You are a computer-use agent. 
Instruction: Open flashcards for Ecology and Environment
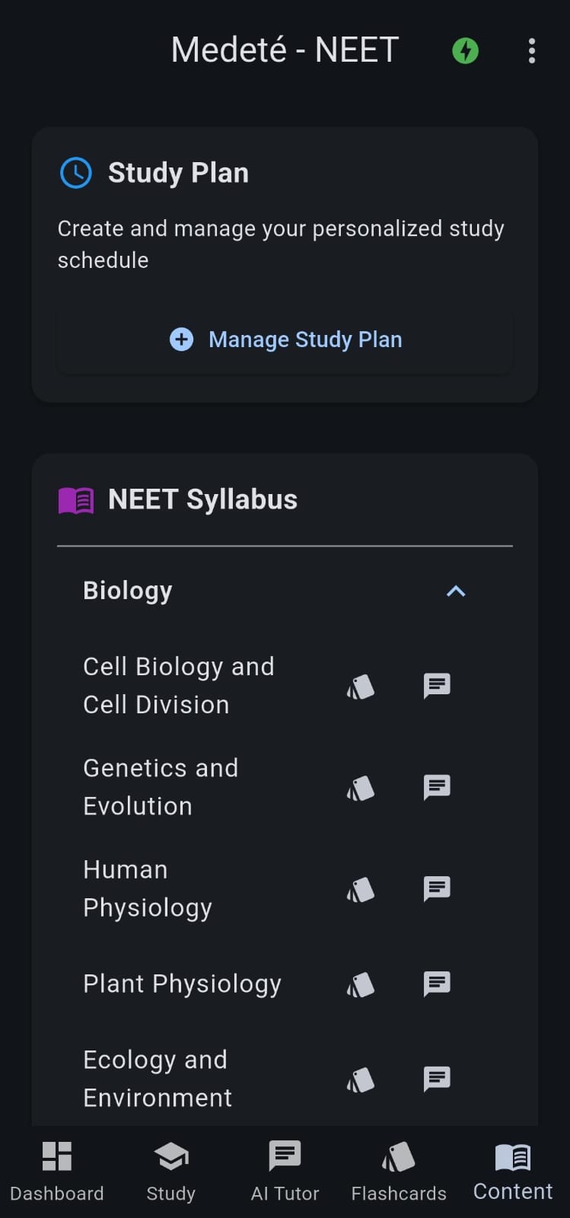361,1079
